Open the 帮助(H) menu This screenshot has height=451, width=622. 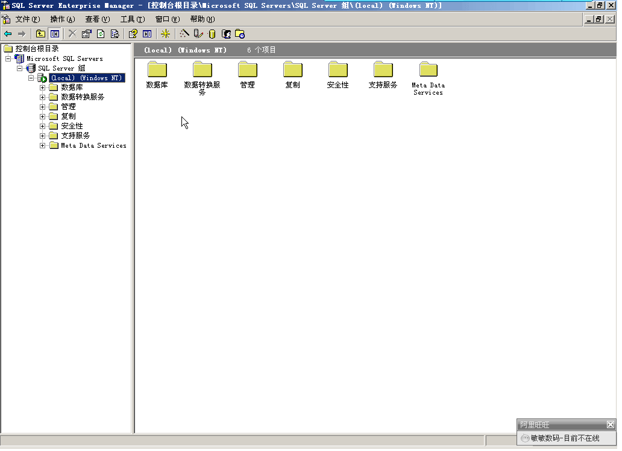(x=203, y=19)
